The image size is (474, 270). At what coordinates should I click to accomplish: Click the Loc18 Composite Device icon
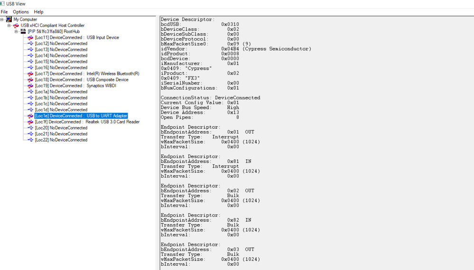[x=30, y=80]
